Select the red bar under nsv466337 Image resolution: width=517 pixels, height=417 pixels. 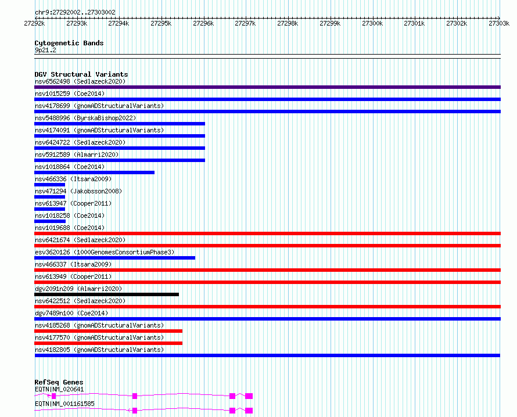(267, 270)
